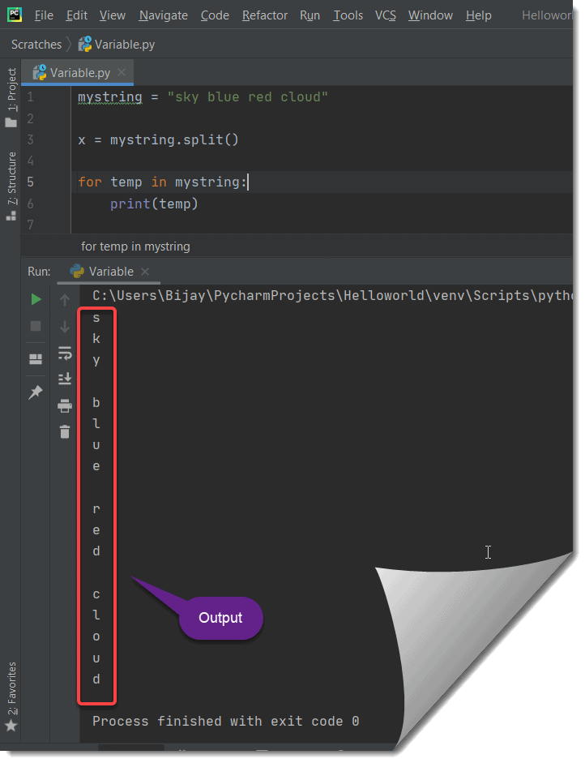
Task: Open the Refactor menu
Action: (264, 15)
